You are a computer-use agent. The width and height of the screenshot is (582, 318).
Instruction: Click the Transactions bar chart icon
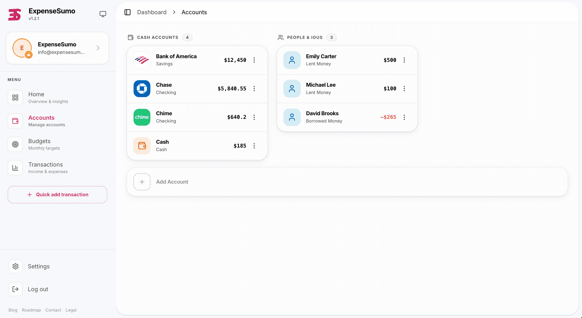(x=15, y=168)
